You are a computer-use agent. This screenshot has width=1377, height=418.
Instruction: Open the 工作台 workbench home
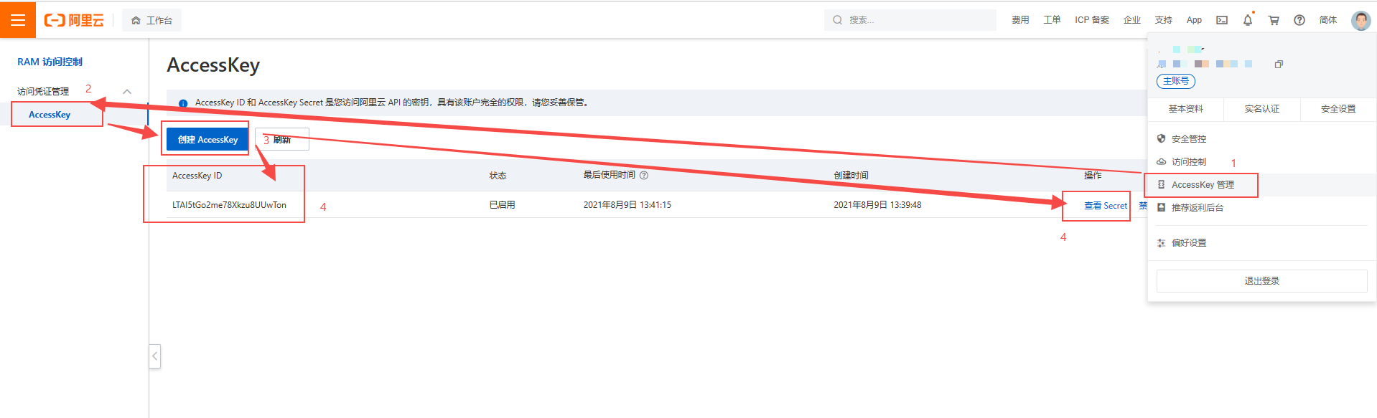point(151,20)
